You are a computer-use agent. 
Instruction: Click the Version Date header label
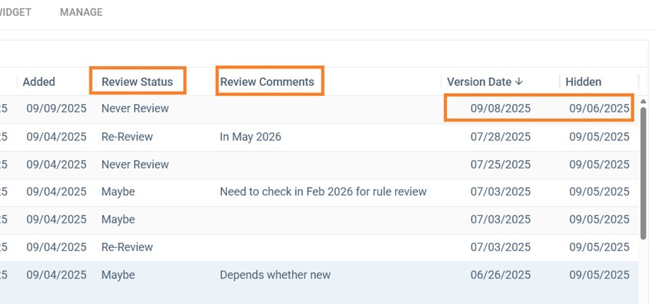480,81
